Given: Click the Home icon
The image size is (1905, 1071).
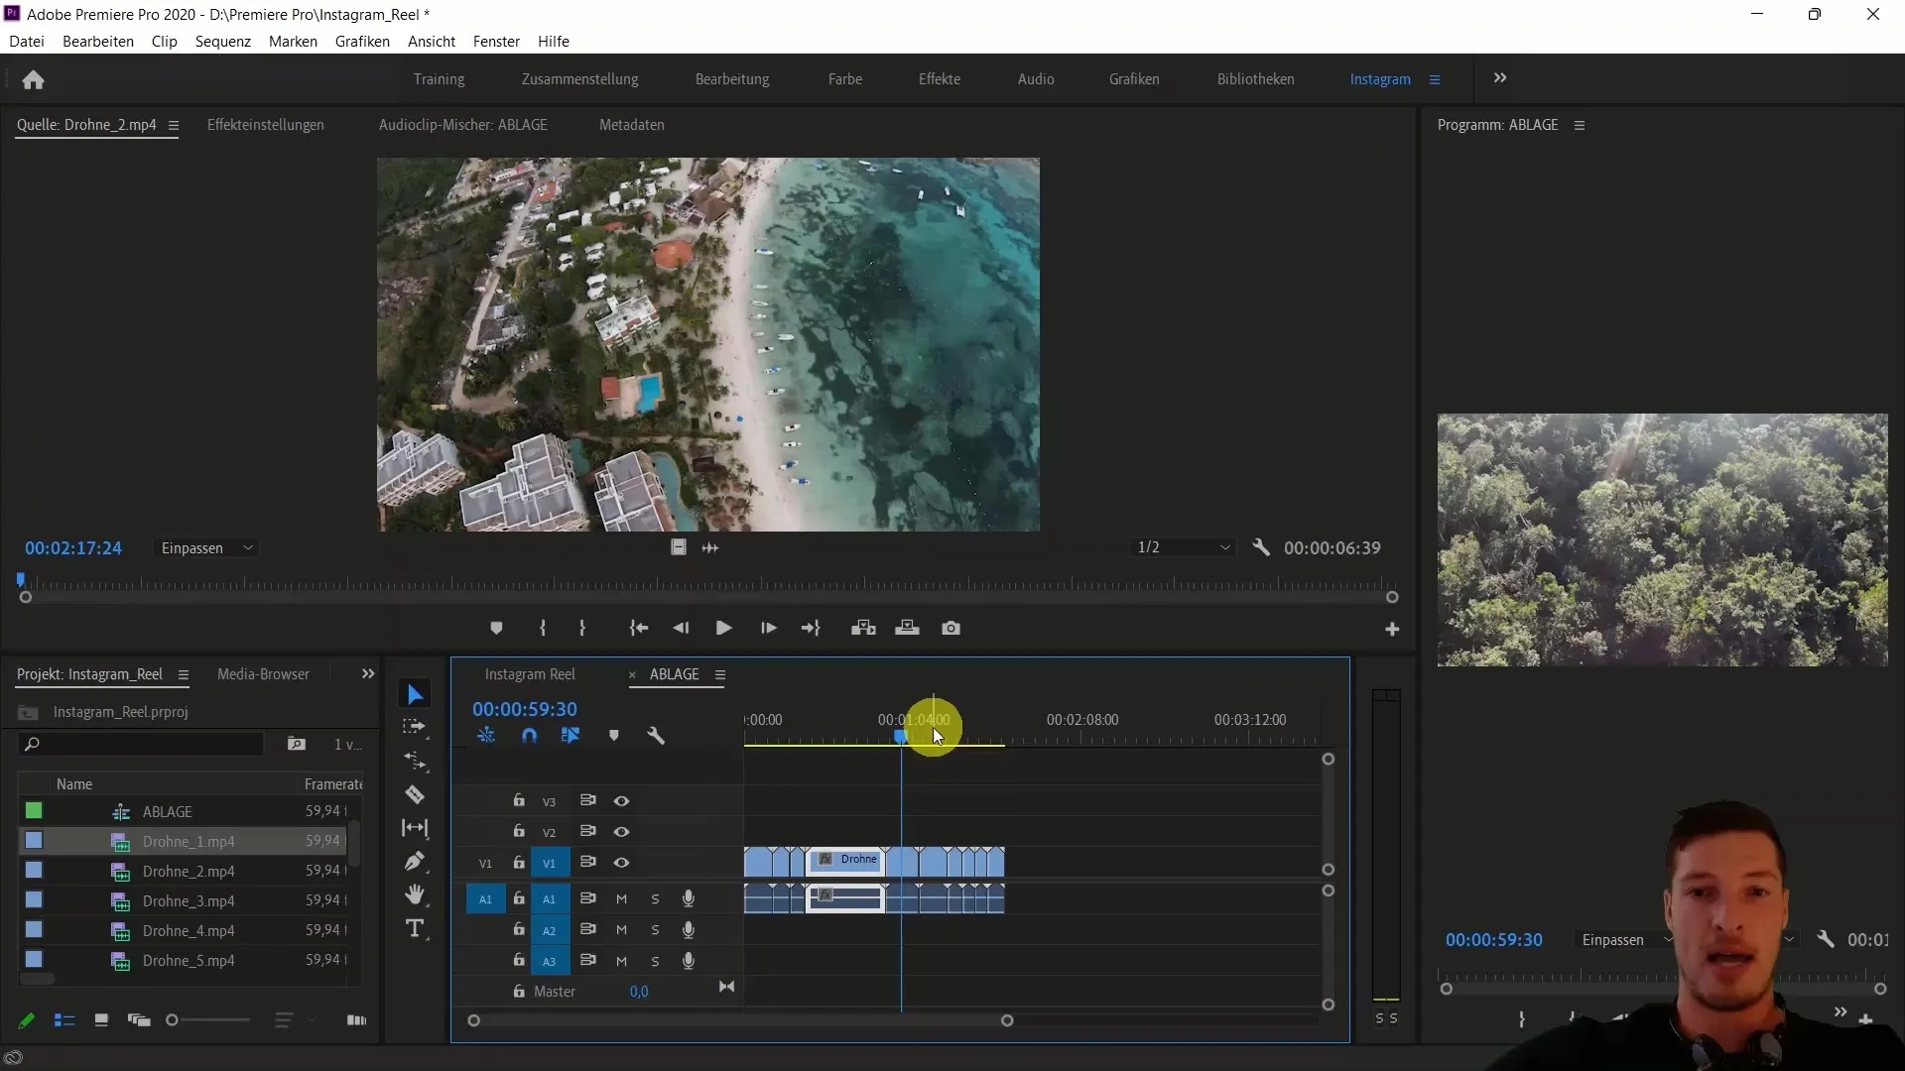Looking at the screenshot, I should tap(34, 79).
